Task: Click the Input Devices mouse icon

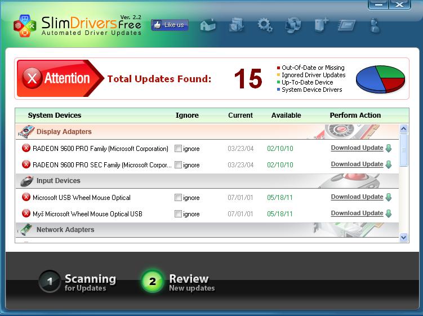Action: pyautogui.click(x=26, y=181)
